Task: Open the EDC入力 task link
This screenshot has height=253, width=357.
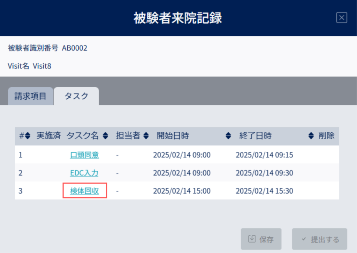Action: pyautogui.click(x=84, y=173)
